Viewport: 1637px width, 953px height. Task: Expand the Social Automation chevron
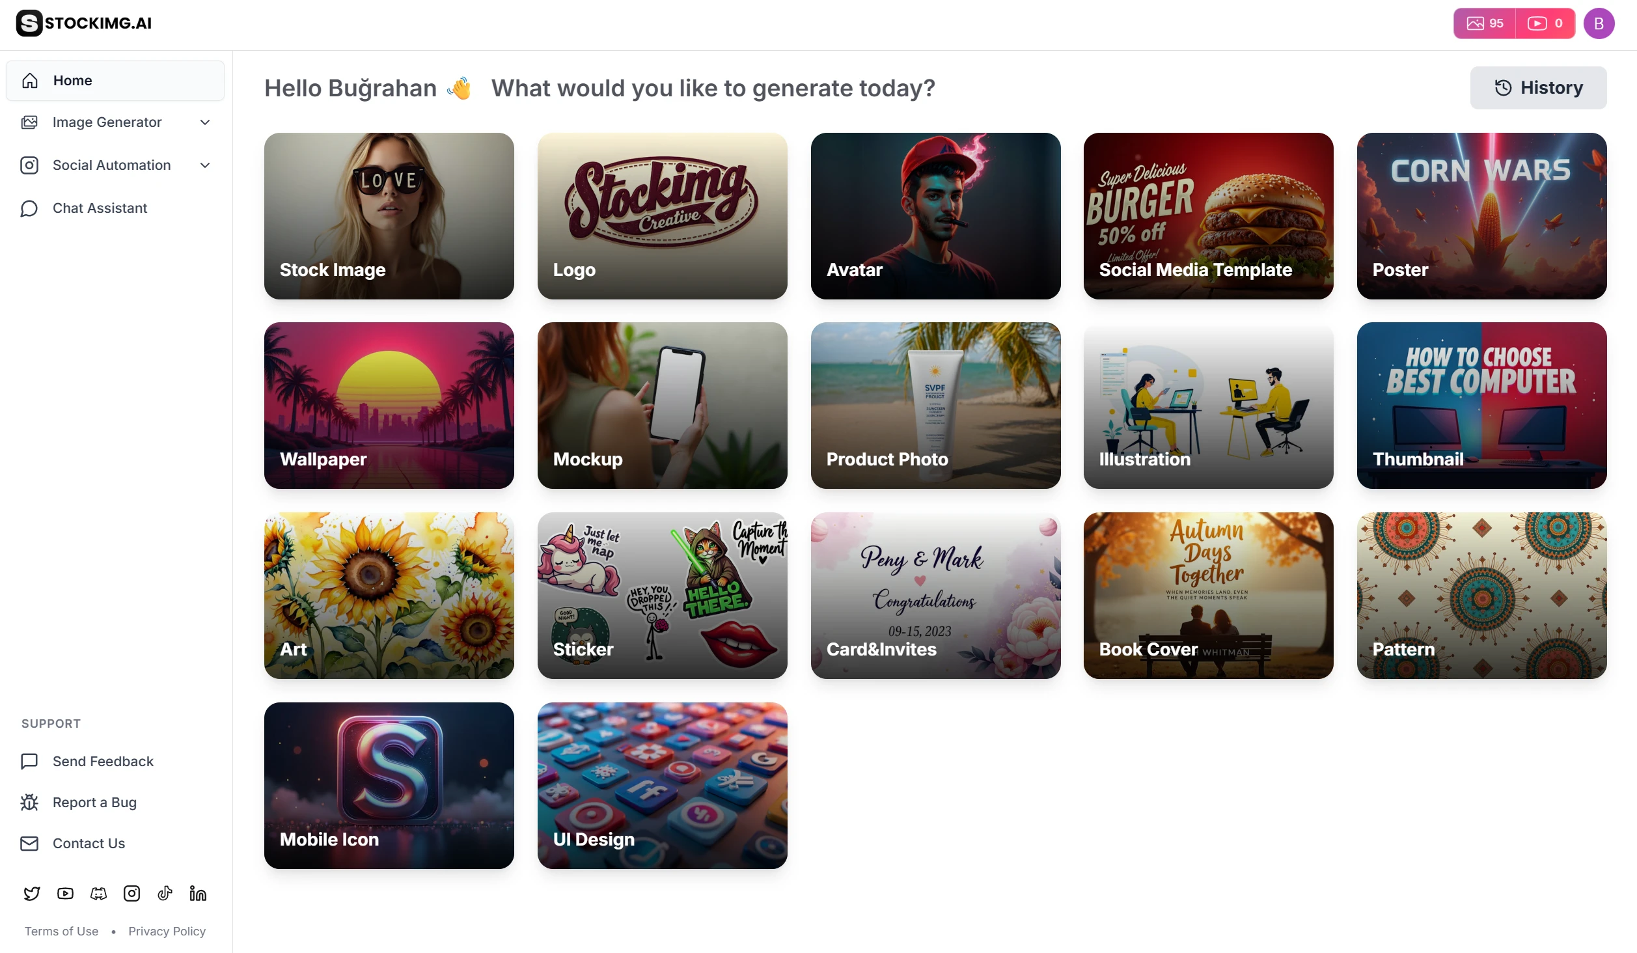click(205, 165)
